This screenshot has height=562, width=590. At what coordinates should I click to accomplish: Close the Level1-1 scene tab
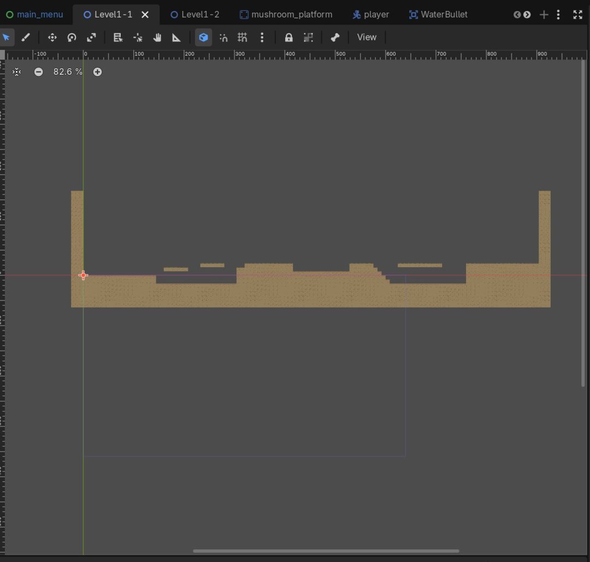pos(145,15)
